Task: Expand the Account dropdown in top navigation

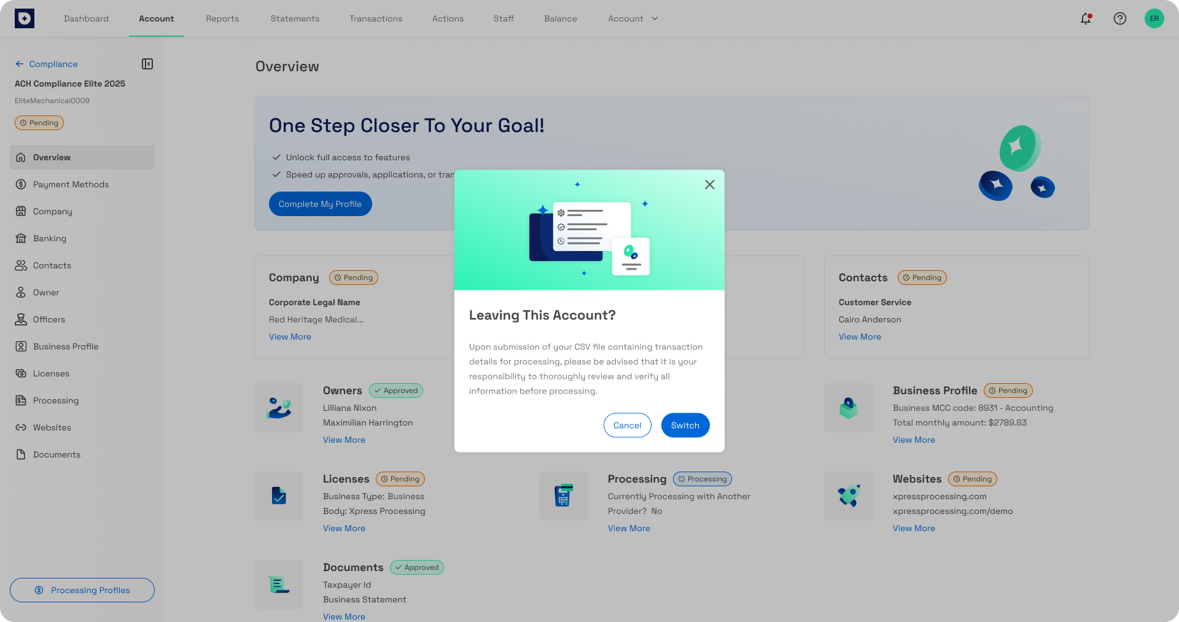Action: point(632,18)
